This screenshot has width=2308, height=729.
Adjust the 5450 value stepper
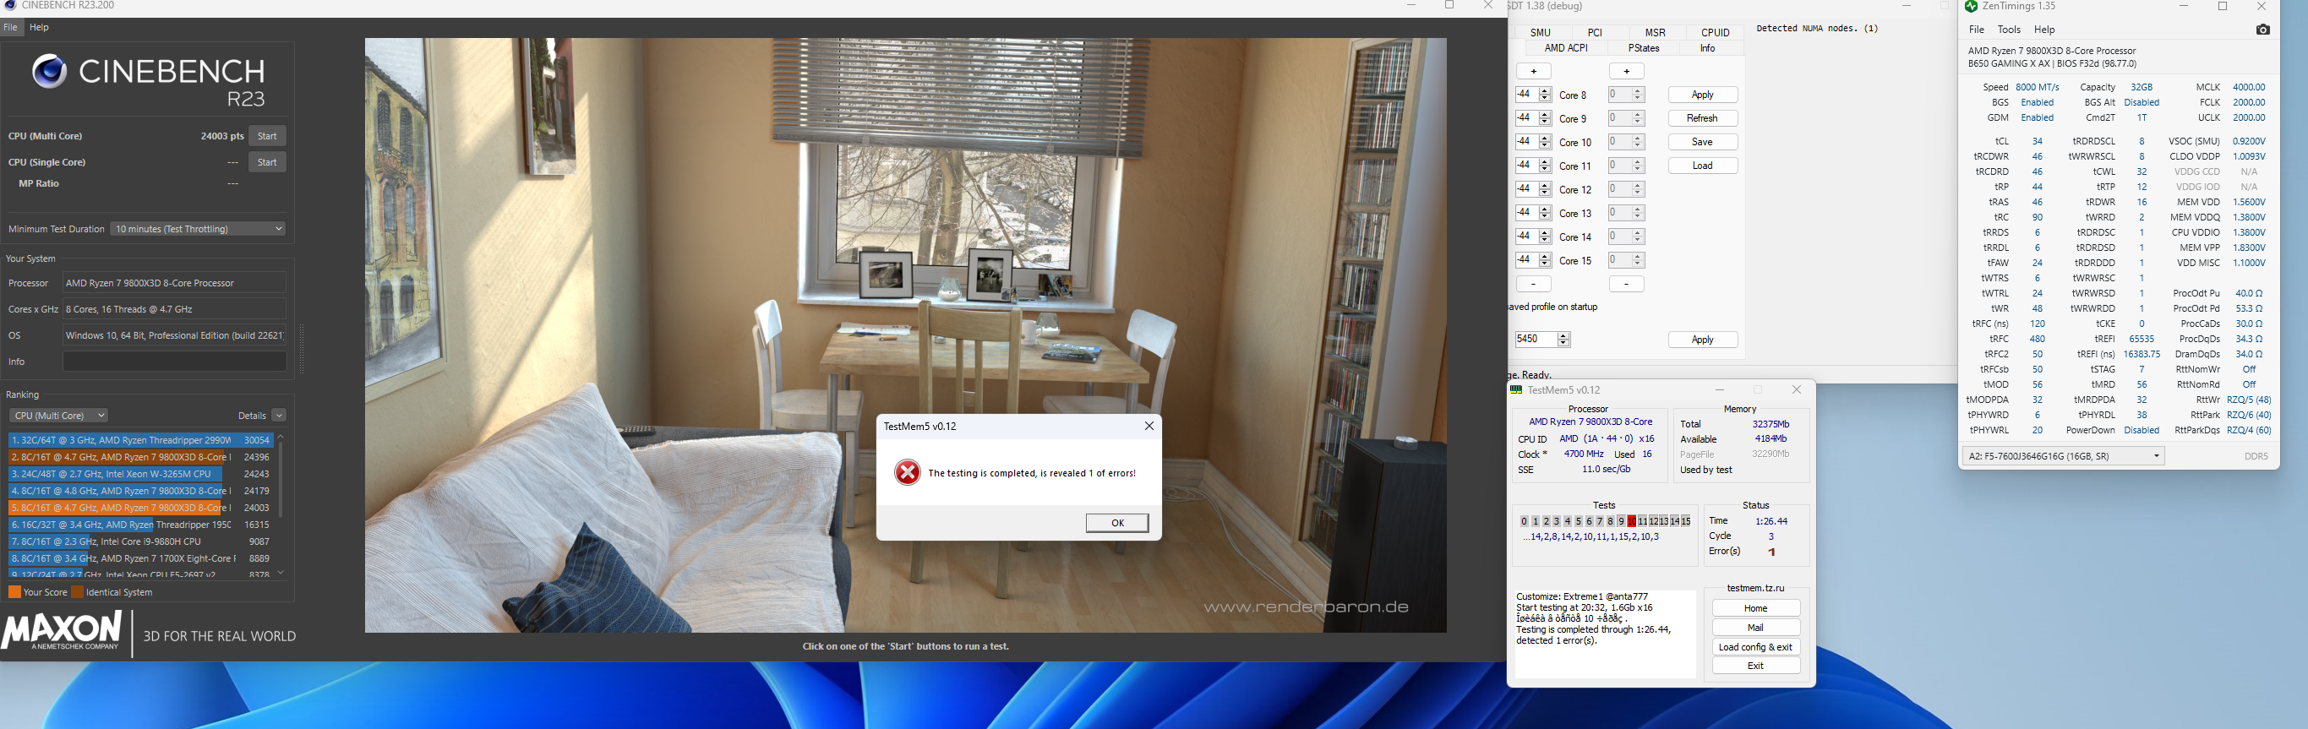click(1563, 340)
